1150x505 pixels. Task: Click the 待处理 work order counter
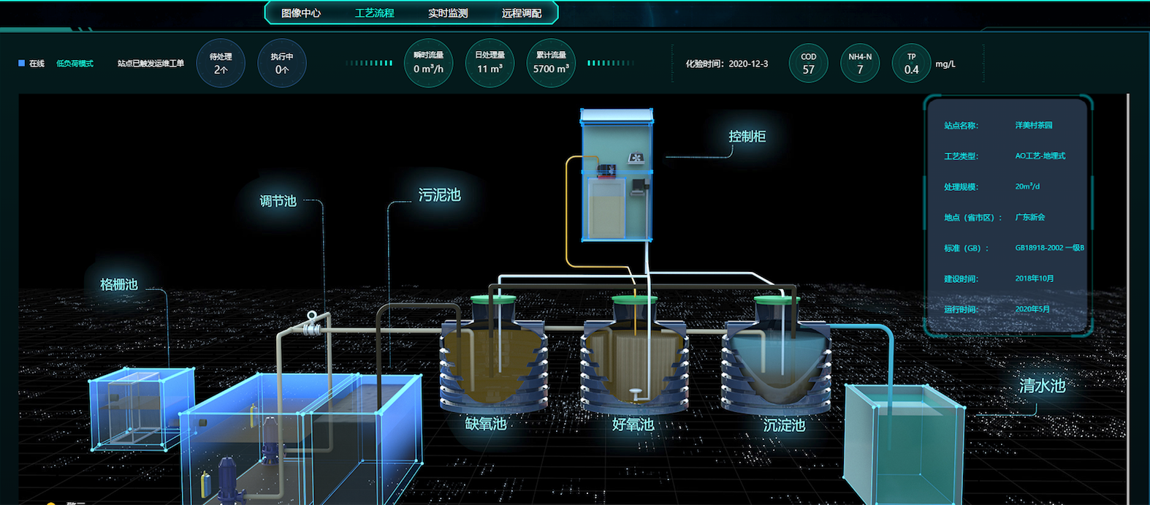221,64
